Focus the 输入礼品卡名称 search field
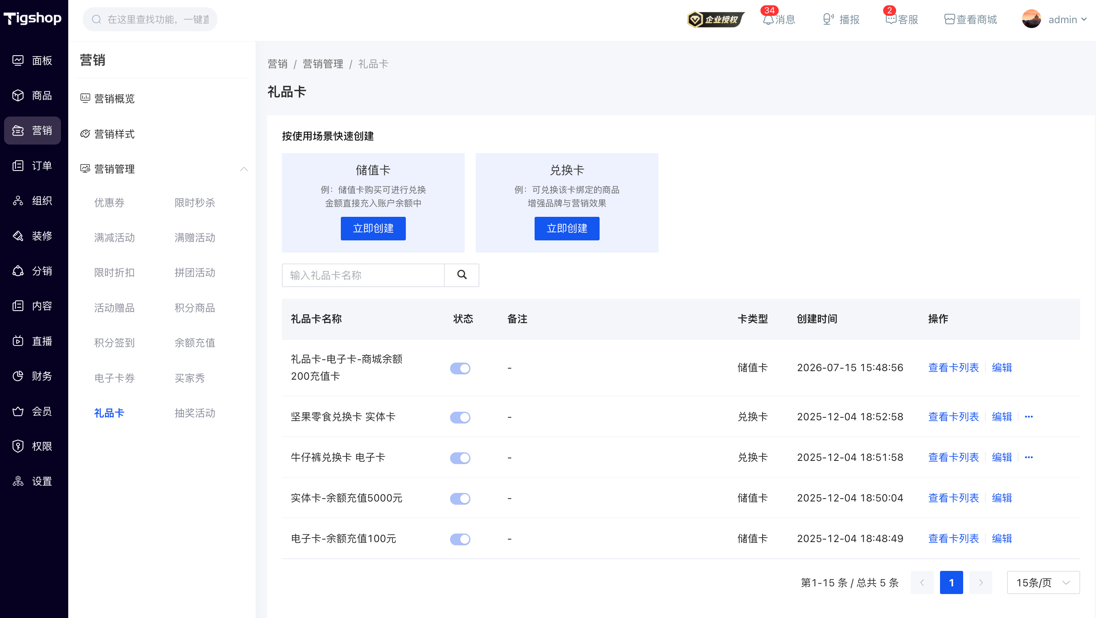 (x=363, y=275)
